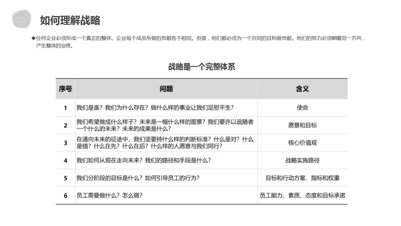401x226 pixels.
Task: Select the 序号 column header
Action: [x=65, y=89]
